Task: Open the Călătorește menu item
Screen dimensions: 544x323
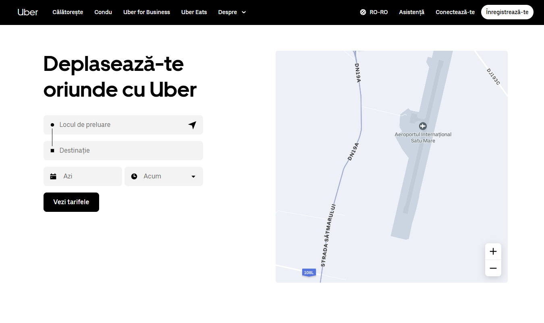Action: (x=68, y=12)
